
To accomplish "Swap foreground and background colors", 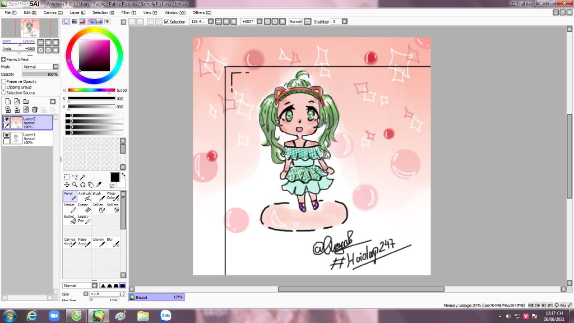I will (123, 175).
